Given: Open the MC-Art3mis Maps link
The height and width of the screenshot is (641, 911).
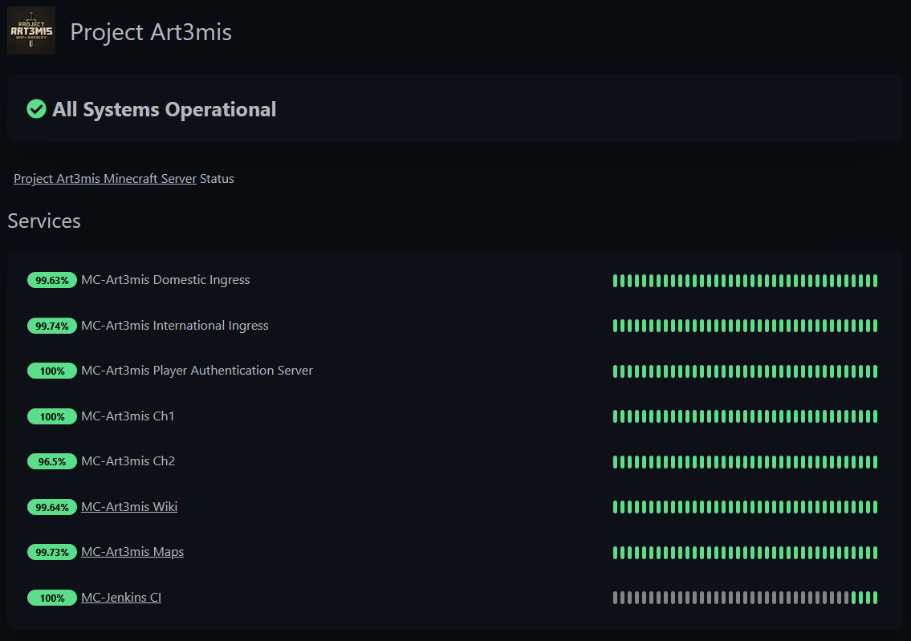Looking at the screenshot, I should (x=132, y=552).
